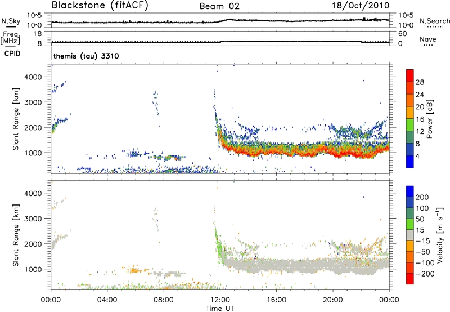Click the 'Velocity [m s⁻¹]' colorbar title
The height and width of the screenshot is (312, 450).
(440, 235)
